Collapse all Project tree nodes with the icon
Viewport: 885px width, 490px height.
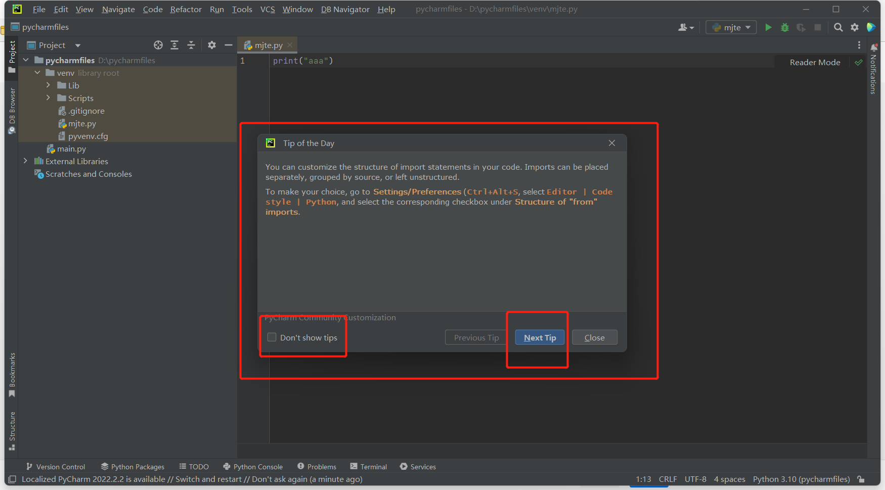191,45
